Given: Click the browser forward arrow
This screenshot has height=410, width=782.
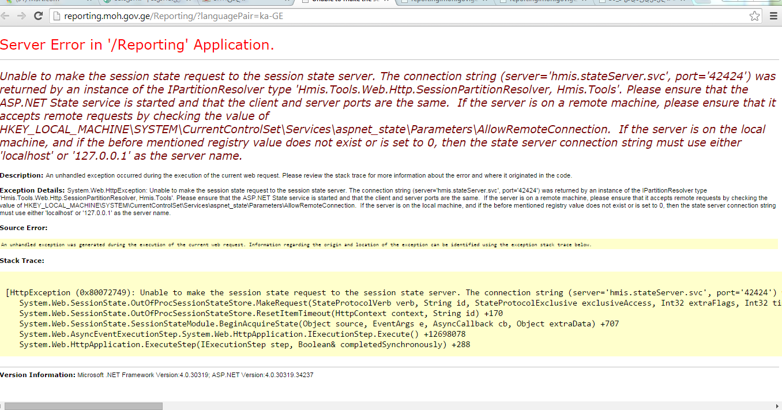Looking at the screenshot, I should tap(22, 16).
